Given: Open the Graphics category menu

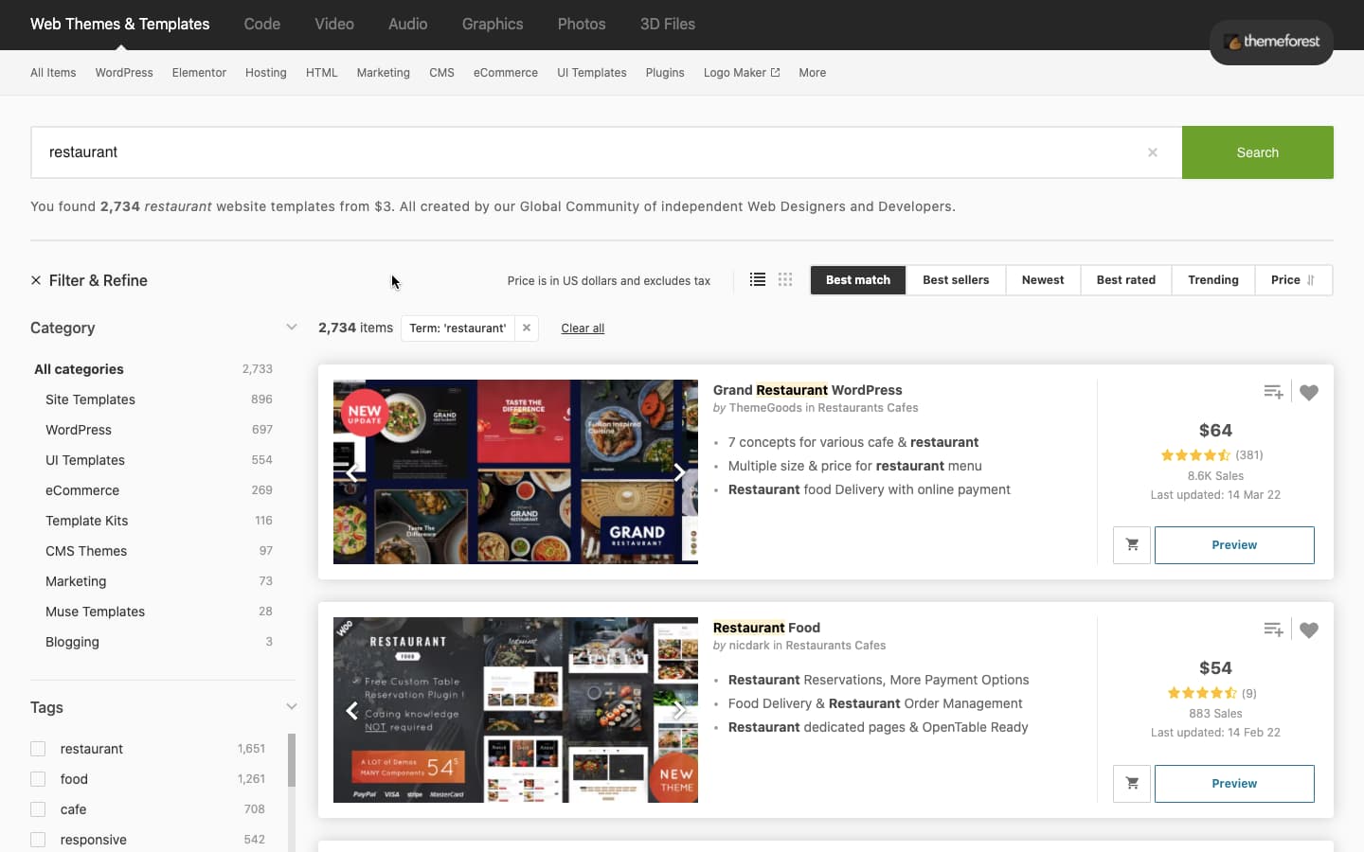Looking at the screenshot, I should tap(493, 24).
